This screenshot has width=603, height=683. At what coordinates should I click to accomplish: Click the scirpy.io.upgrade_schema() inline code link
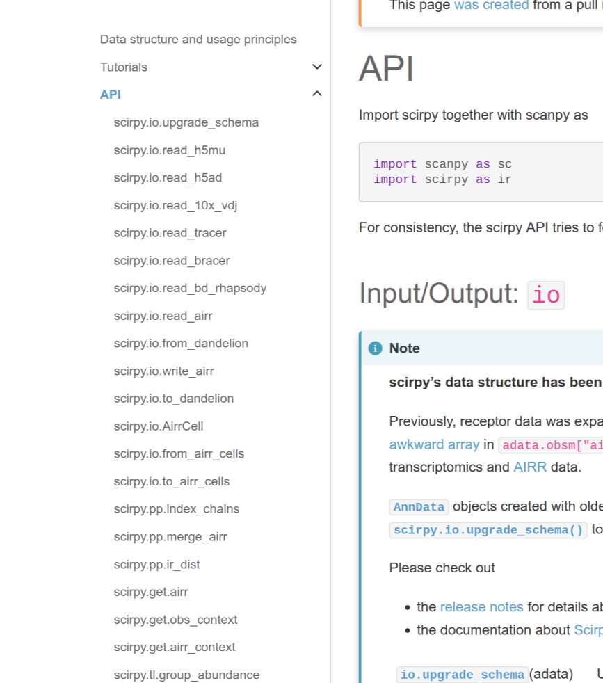click(x=488, y=531)
